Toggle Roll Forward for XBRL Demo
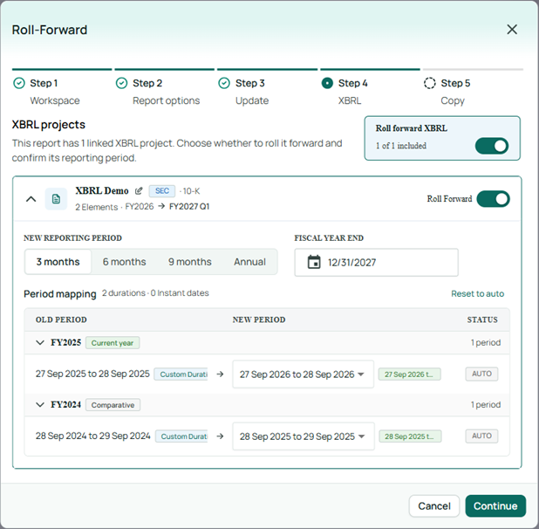Viewport: 539px width, 529px height. tap(494, 199)
